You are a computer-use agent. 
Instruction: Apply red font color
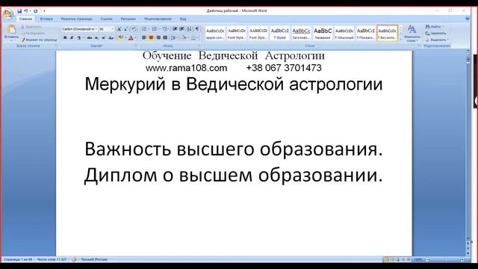(x=131, y=38)
